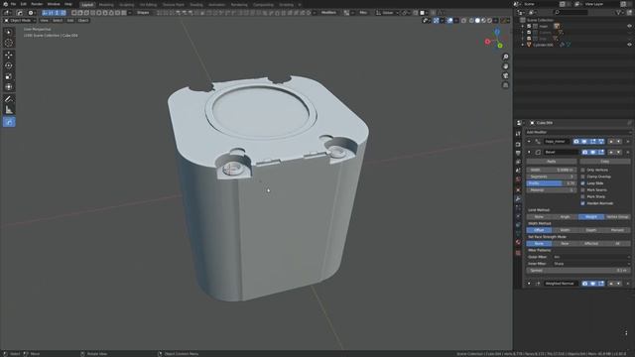Toggle visibility eye of first outliner collection

pyautogui.click(x=629, y=26)
